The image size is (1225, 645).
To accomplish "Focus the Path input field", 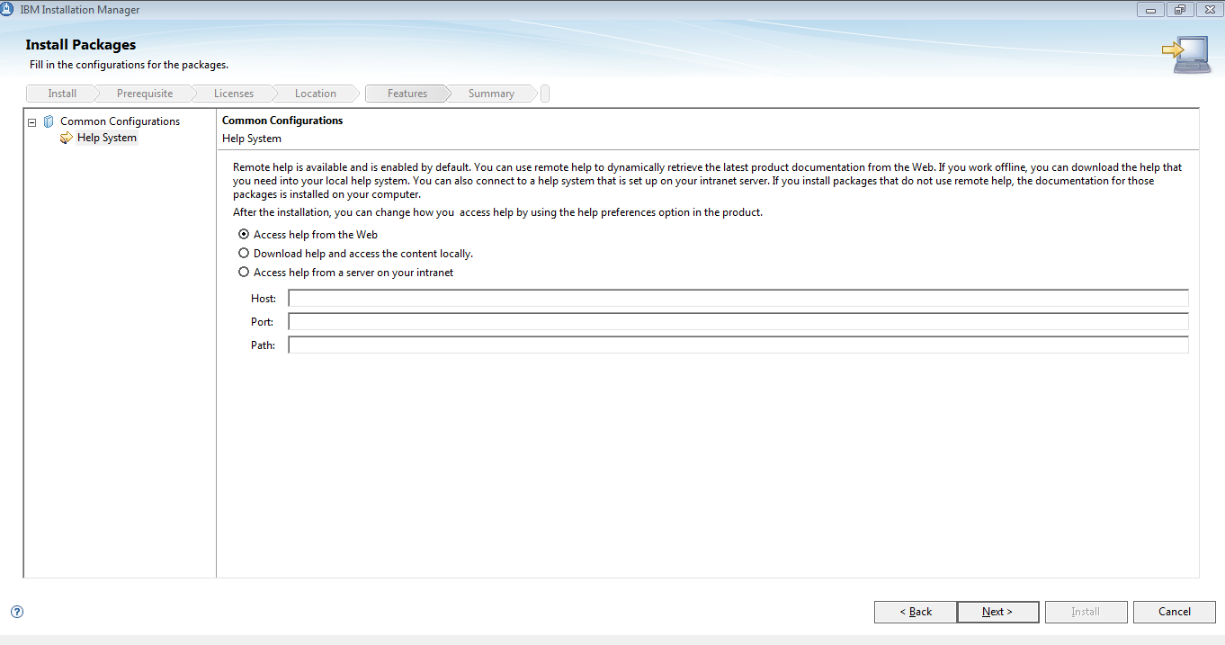I will pyautogui.click(x=738, y=345).
